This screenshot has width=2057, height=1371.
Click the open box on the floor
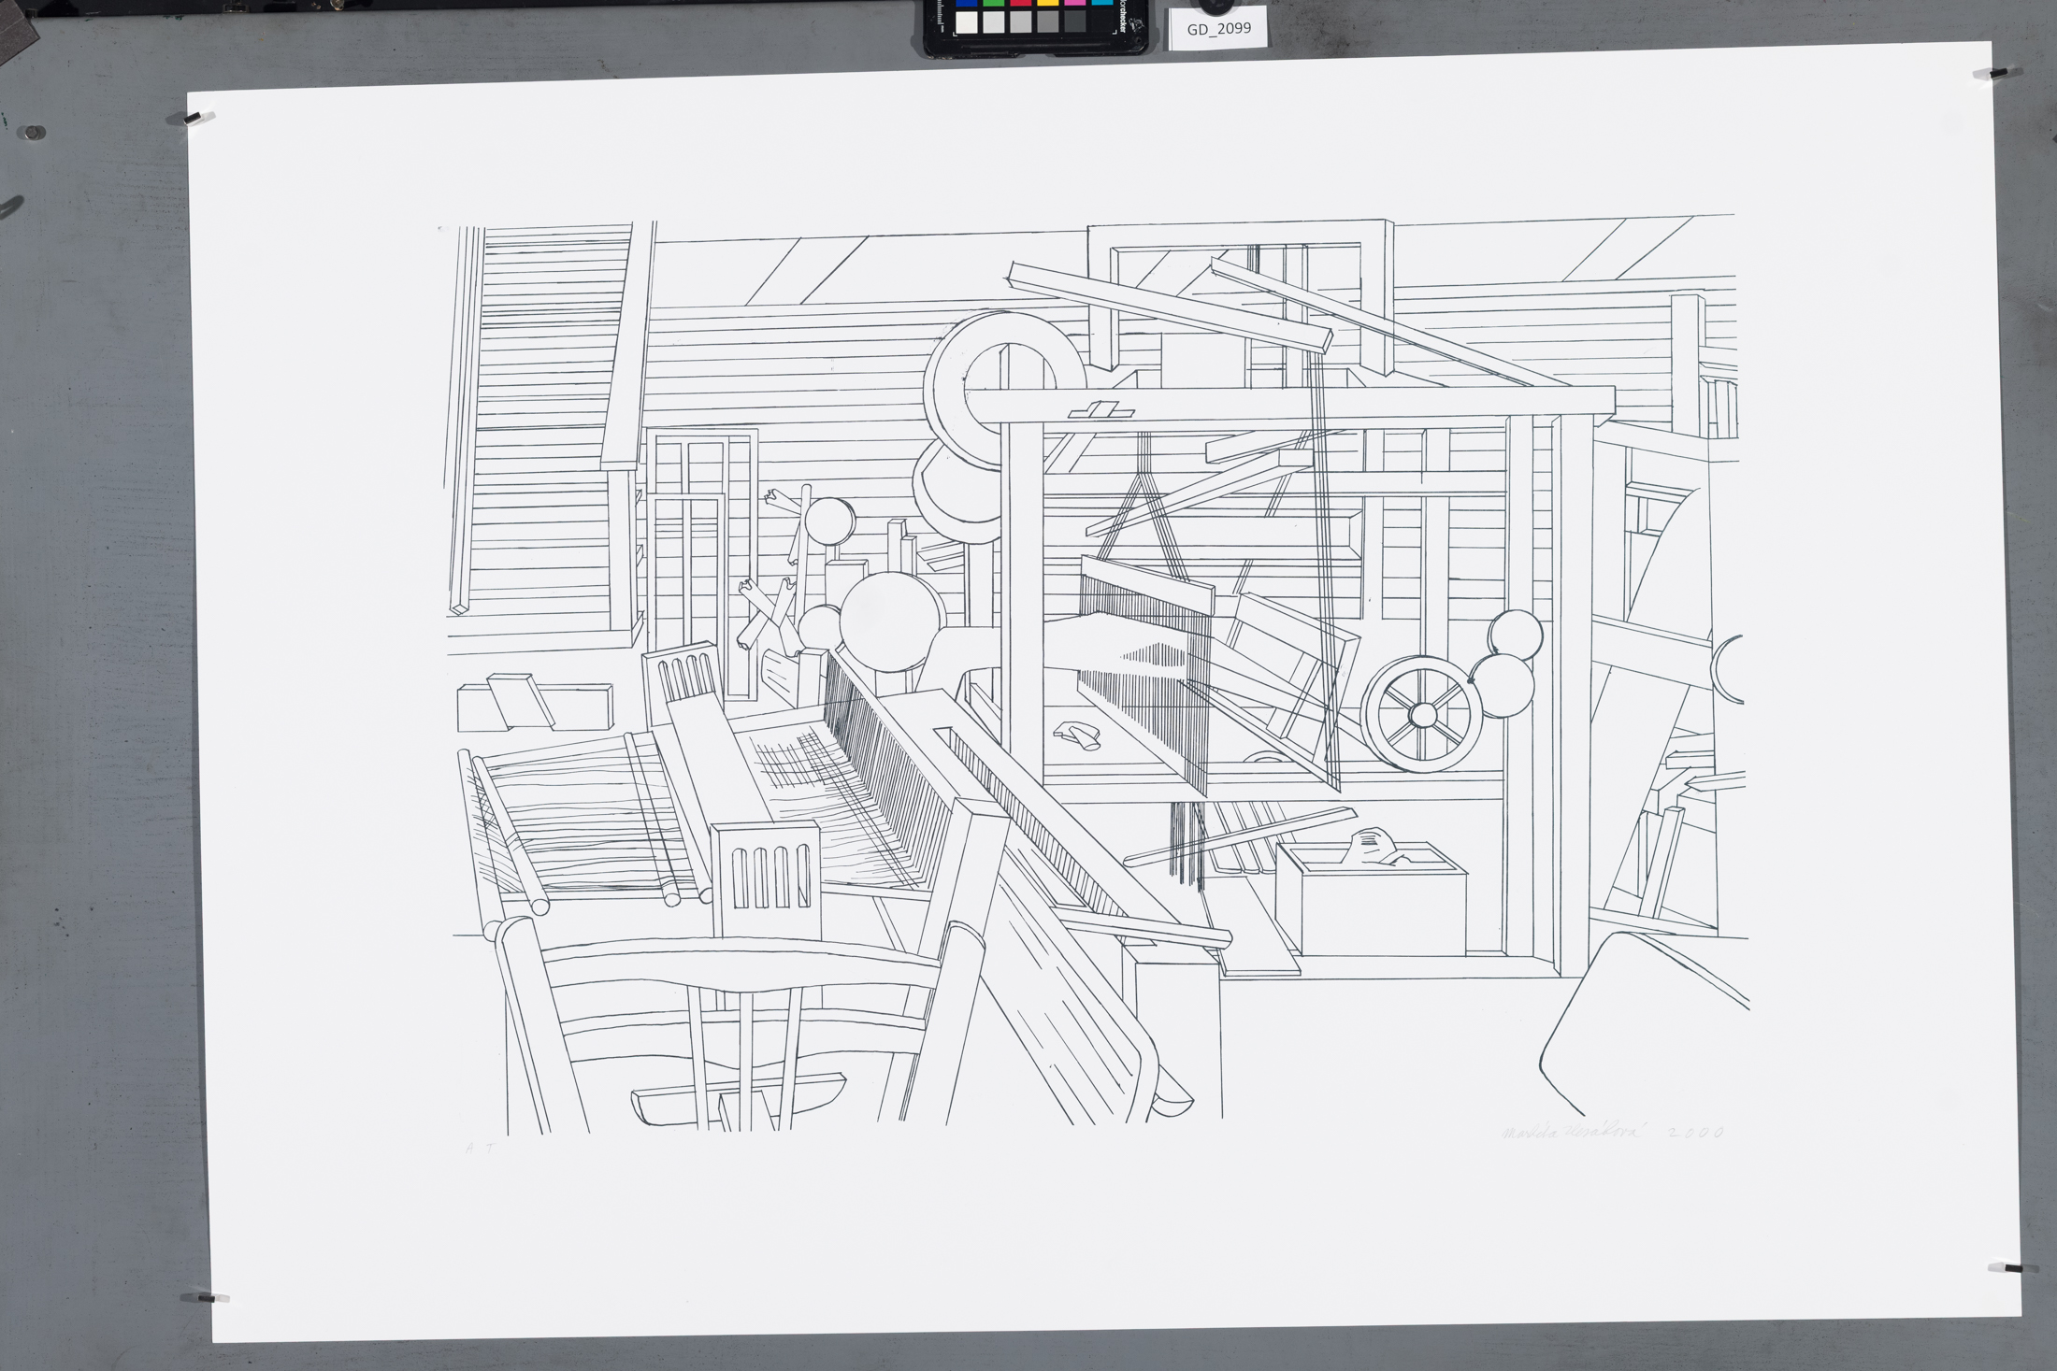click(x=1371, y=899)
